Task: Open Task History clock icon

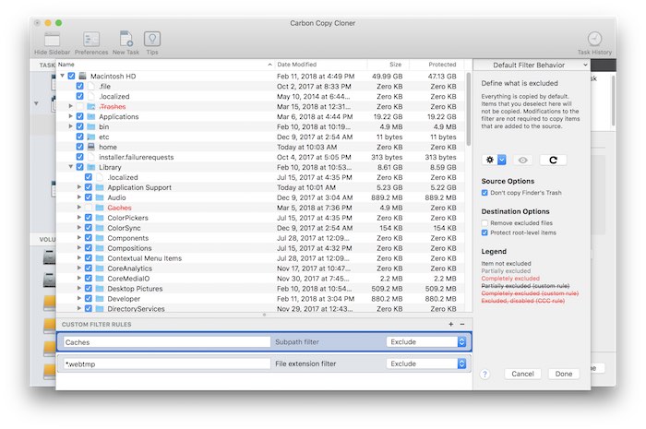Action: [594, 39]
